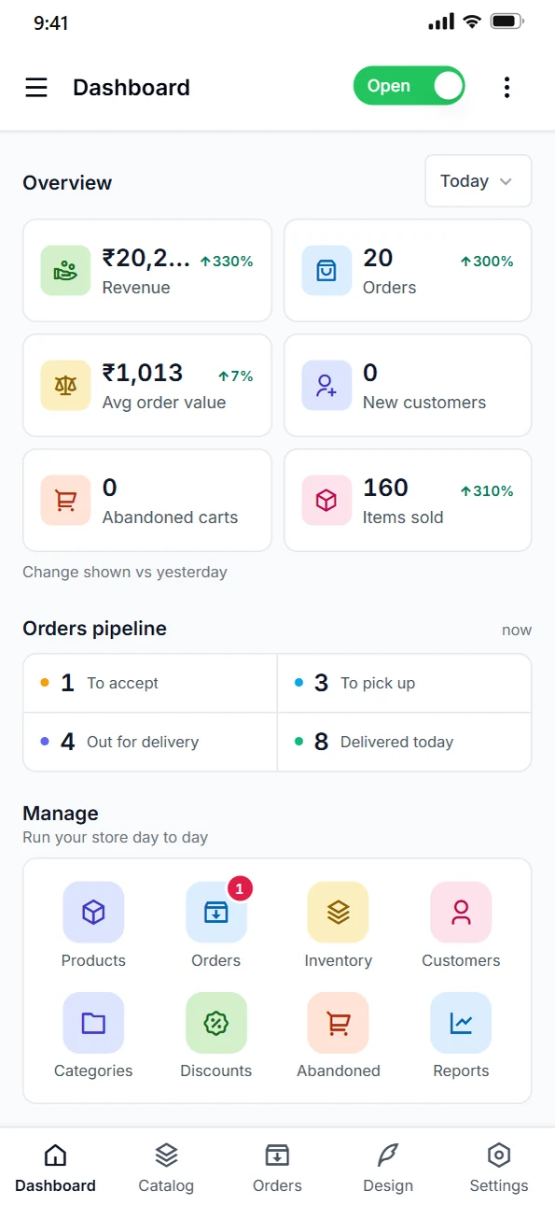This screenshot has height=1205, width=555.
Task: Open the Discounts percent badge icon
Action: click(216, 1023)
